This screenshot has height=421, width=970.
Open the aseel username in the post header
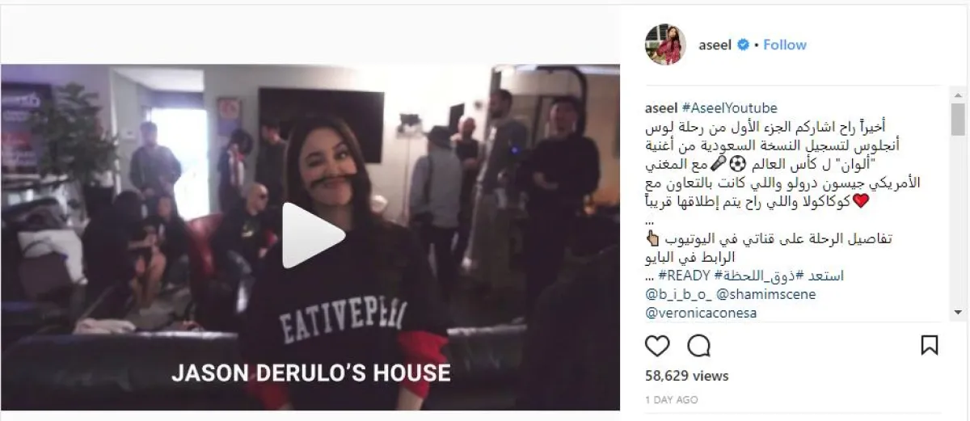(x=715, y=45)
